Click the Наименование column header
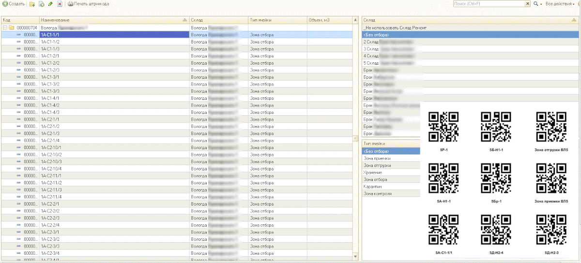The height and width of the screenshot is (263, 581). tap(114, 20)
